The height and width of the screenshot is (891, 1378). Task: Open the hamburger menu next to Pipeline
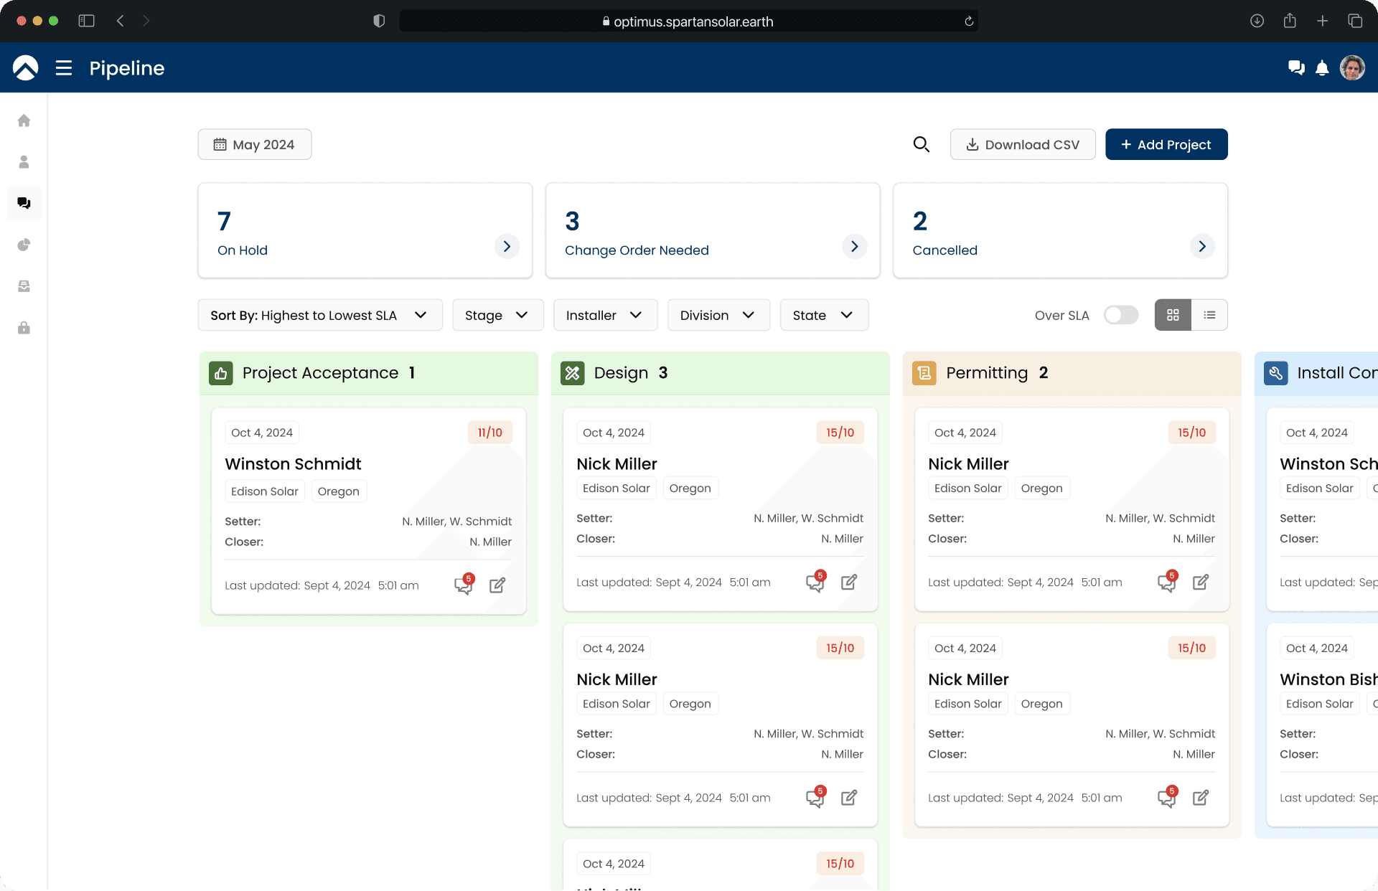click(x=64, y=68)
